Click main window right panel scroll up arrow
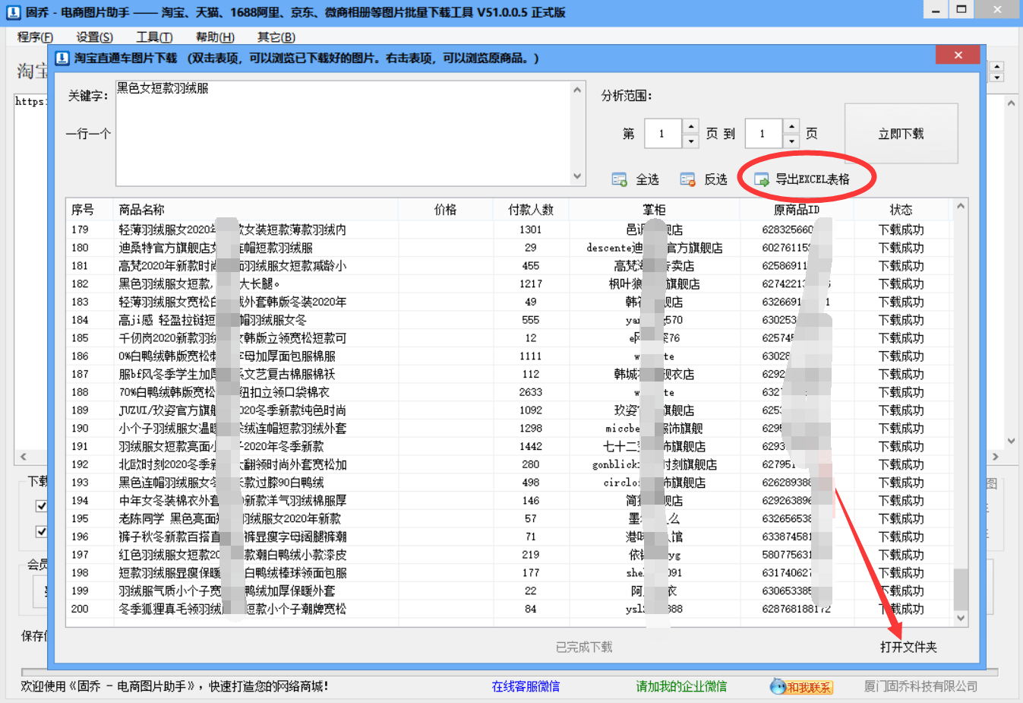This screenshot has width=1023, height=703. point(1011,103)
